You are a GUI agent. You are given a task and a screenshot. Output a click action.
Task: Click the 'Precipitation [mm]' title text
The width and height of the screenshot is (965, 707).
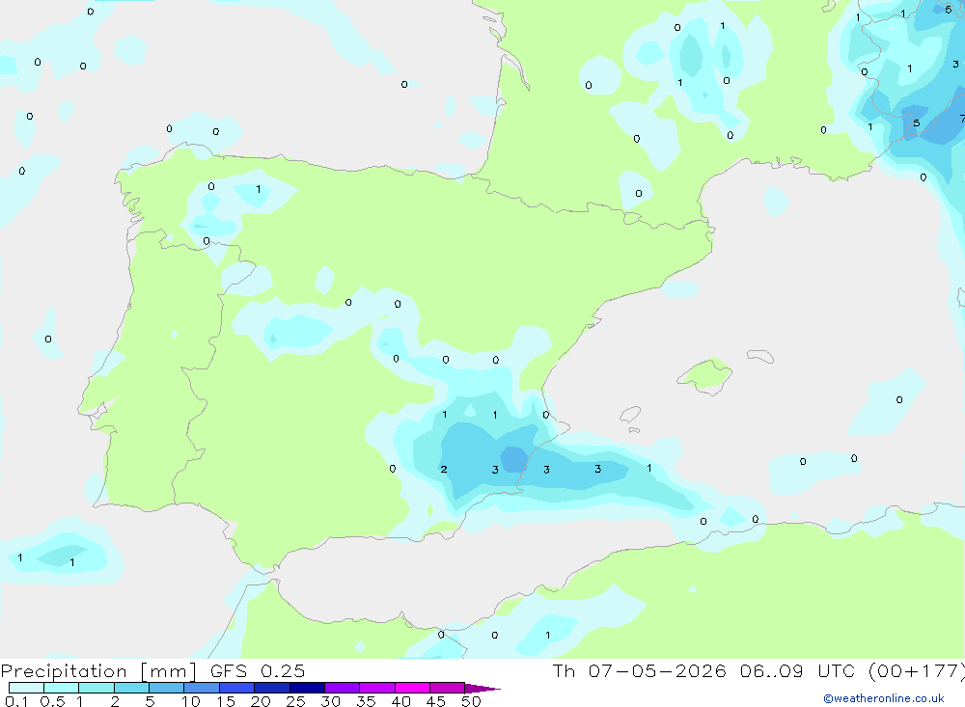(98, 671)
